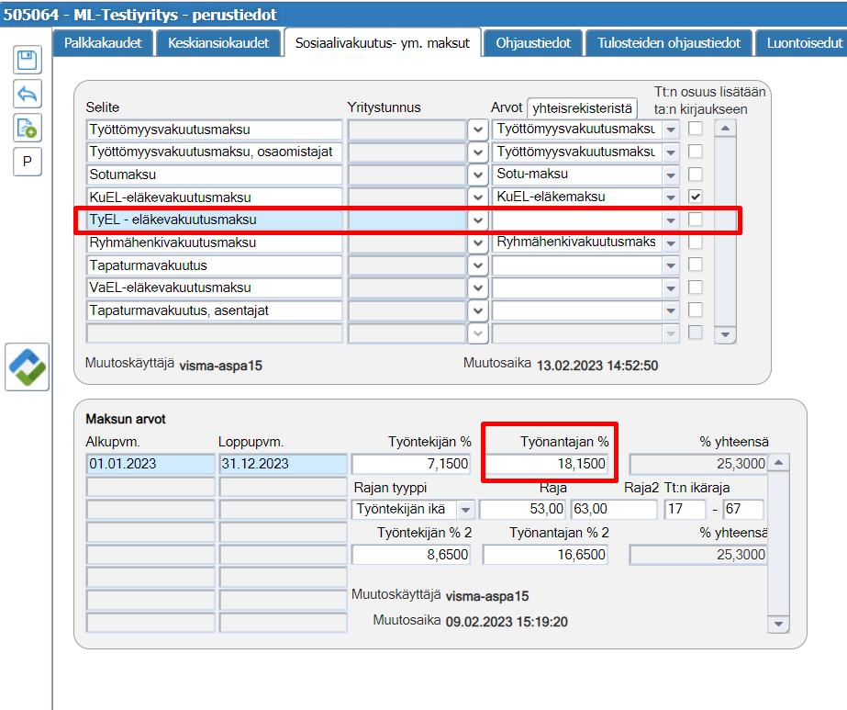Toggle checkbox for Työttömyysvakuutusmaksu, osaomistajat row
This screenshot has width=847, height=710.
696,152
